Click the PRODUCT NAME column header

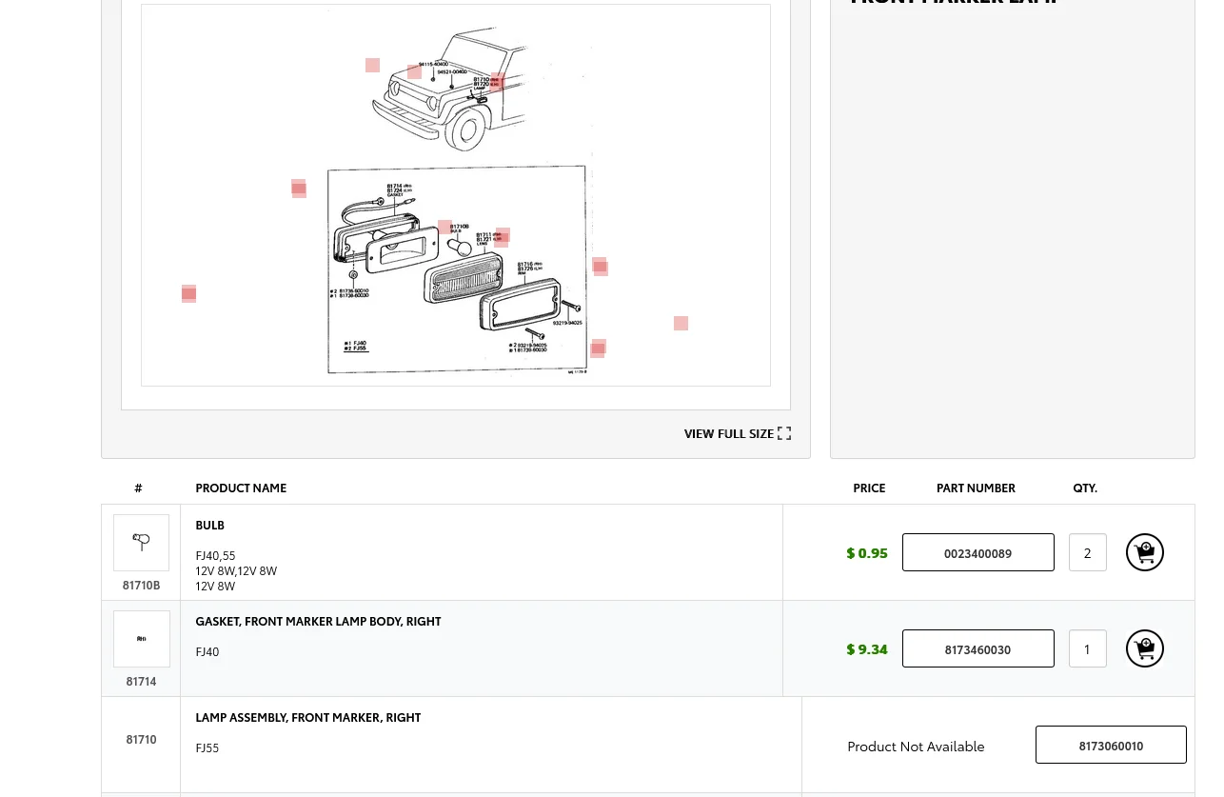(x=241, y=488)
